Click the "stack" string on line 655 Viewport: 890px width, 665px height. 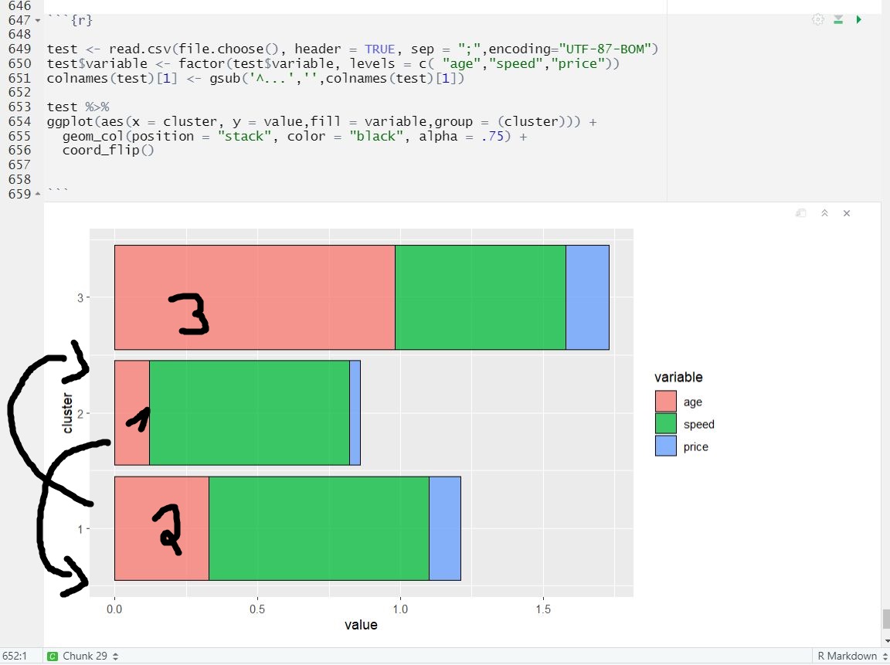(x=244, y=136)
